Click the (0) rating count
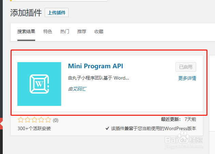Screen dimensions: 215x154 click(56, 120)
